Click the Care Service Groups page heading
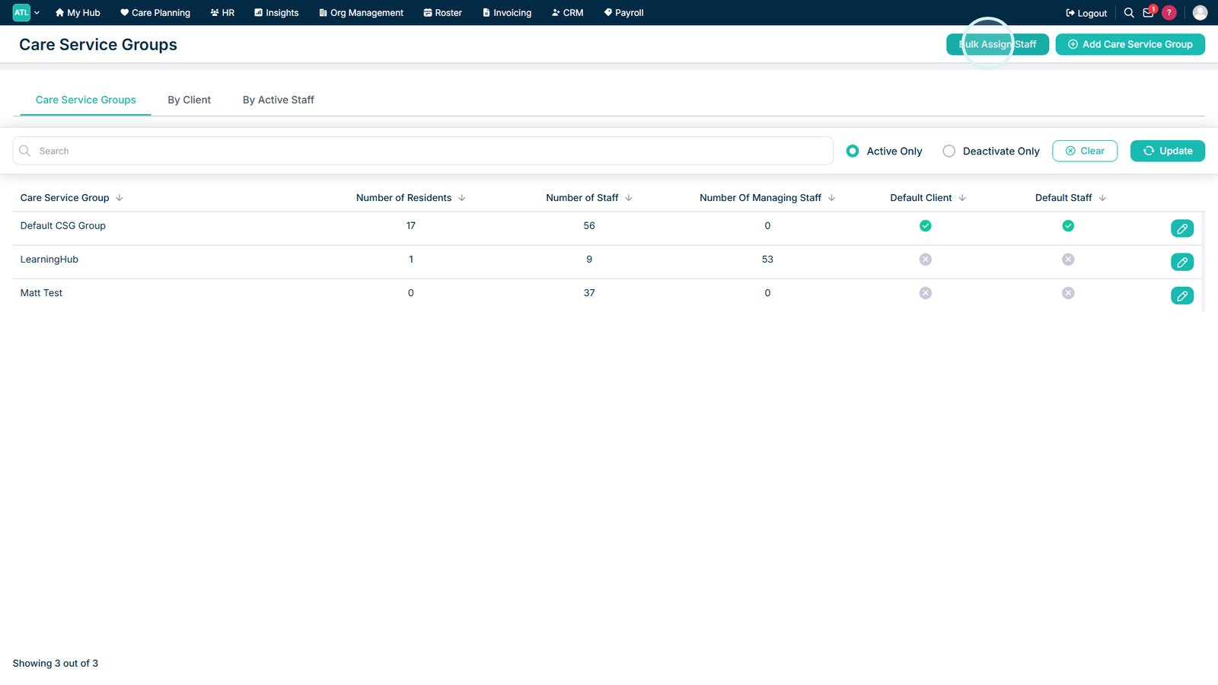Image resolution: width=1218 pixels, height=685 pixels. pyautogui.click(x=98, y=45)
